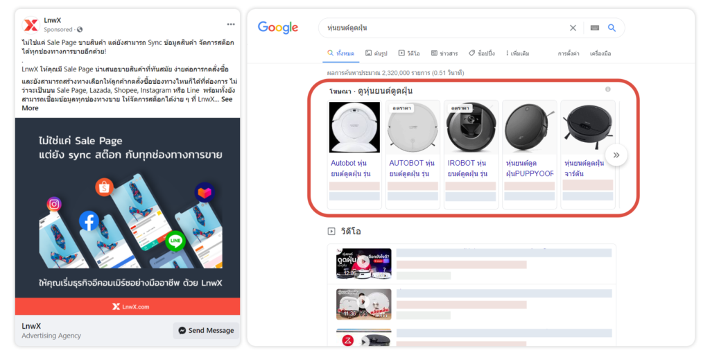Switch to the ค้นรูป images tab
The height and width of the screenshot is (355, 710).
[376, 53]
